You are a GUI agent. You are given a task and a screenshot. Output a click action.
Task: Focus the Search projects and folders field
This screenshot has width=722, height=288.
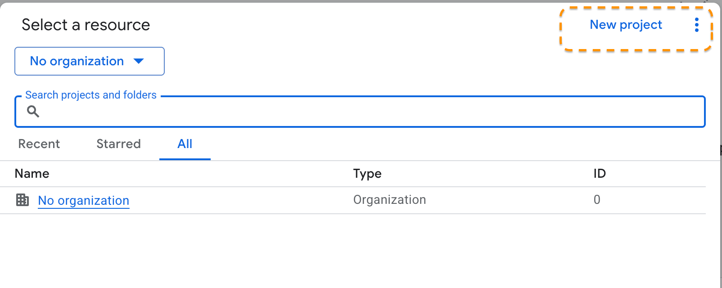click(360, 112)
